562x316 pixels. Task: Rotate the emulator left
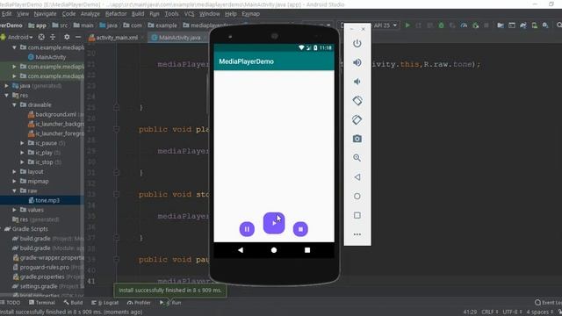point(357,101)
